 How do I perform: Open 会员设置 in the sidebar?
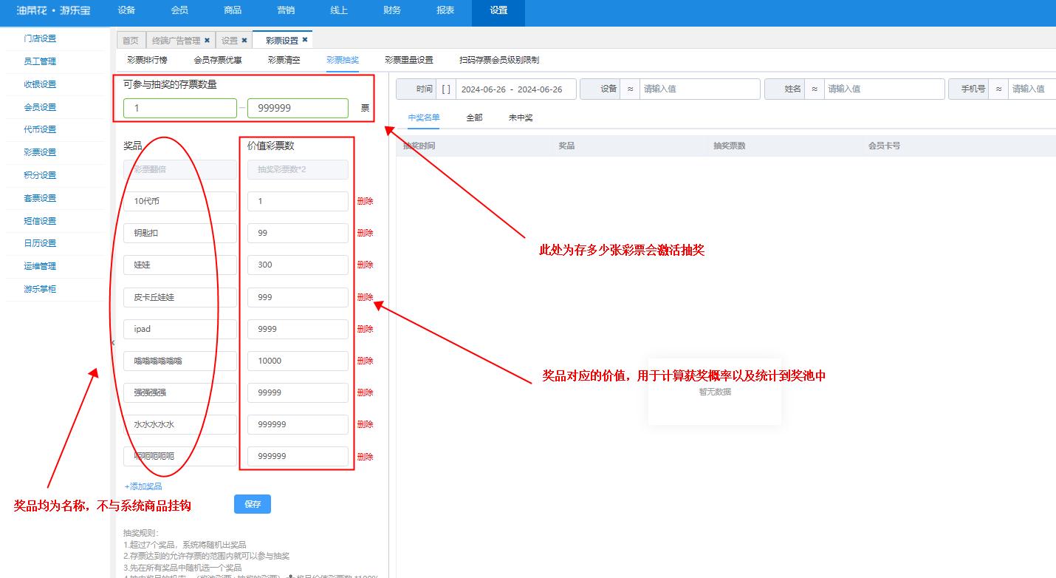tap(40, 107)
